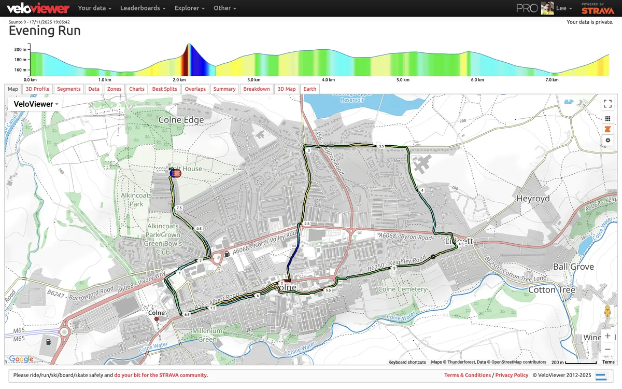This screenshot has width=622, height=389.
Task: Expand the Your data menu
Action: coord(95,8)
